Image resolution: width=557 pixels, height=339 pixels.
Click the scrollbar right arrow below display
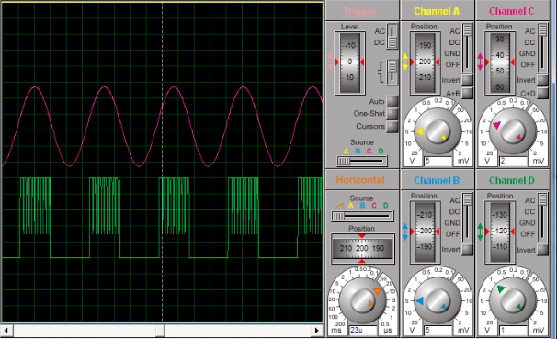point(317,331)
